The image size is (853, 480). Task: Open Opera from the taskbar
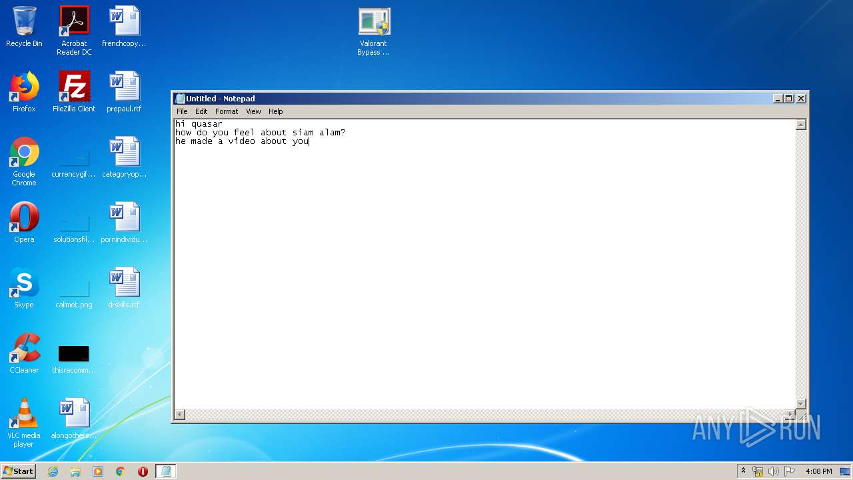pyautogui.click(x=143, y=471)
